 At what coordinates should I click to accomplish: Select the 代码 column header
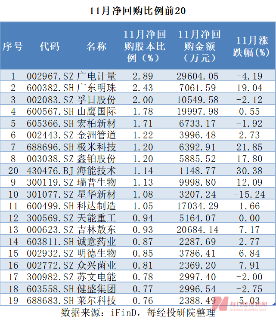click(50, 46)
